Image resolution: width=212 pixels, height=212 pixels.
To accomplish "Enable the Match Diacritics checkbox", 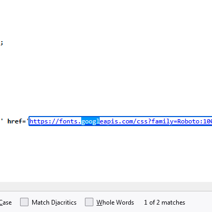I will point(24,202).
